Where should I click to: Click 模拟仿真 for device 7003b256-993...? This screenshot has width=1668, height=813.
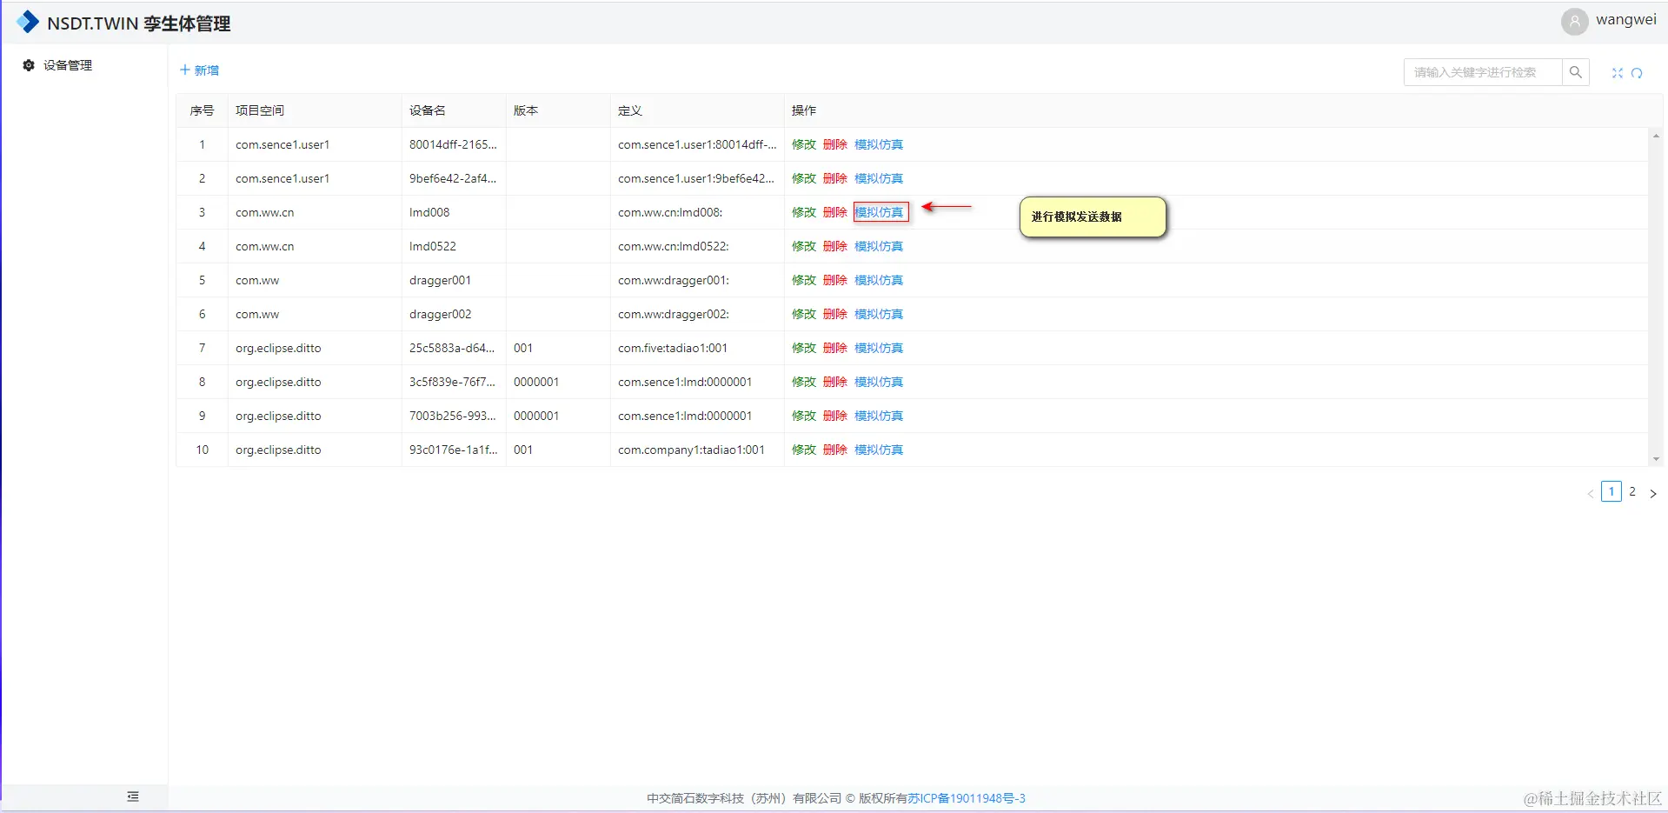point(879,416)
